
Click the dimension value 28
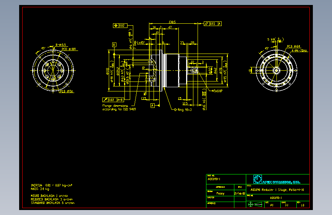click(x=192, y=42)
